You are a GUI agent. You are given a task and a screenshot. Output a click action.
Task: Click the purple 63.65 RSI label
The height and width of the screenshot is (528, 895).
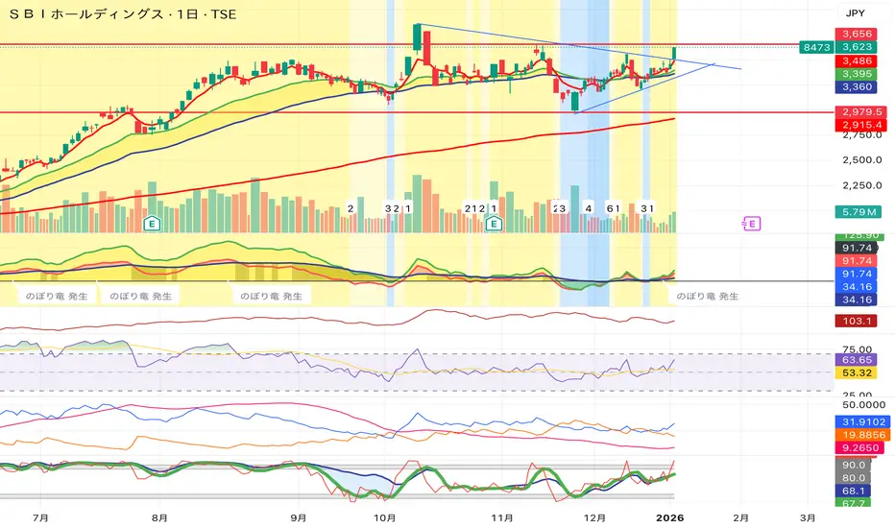click(857, 360)
